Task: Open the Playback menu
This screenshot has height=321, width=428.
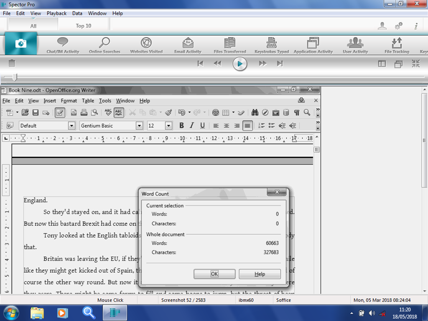Action: pyautogui.click(x=56, y=13)
